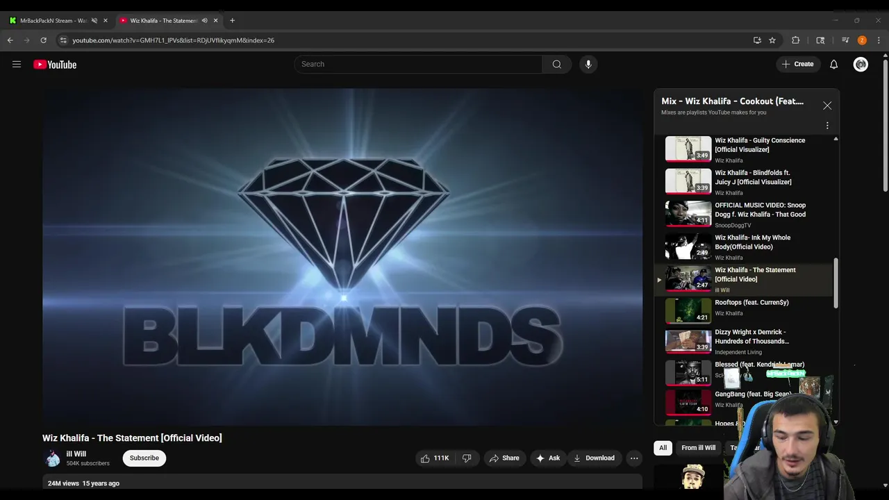Open a new browser tab
This screenshot has width=889, height=500.
point(232,20)
